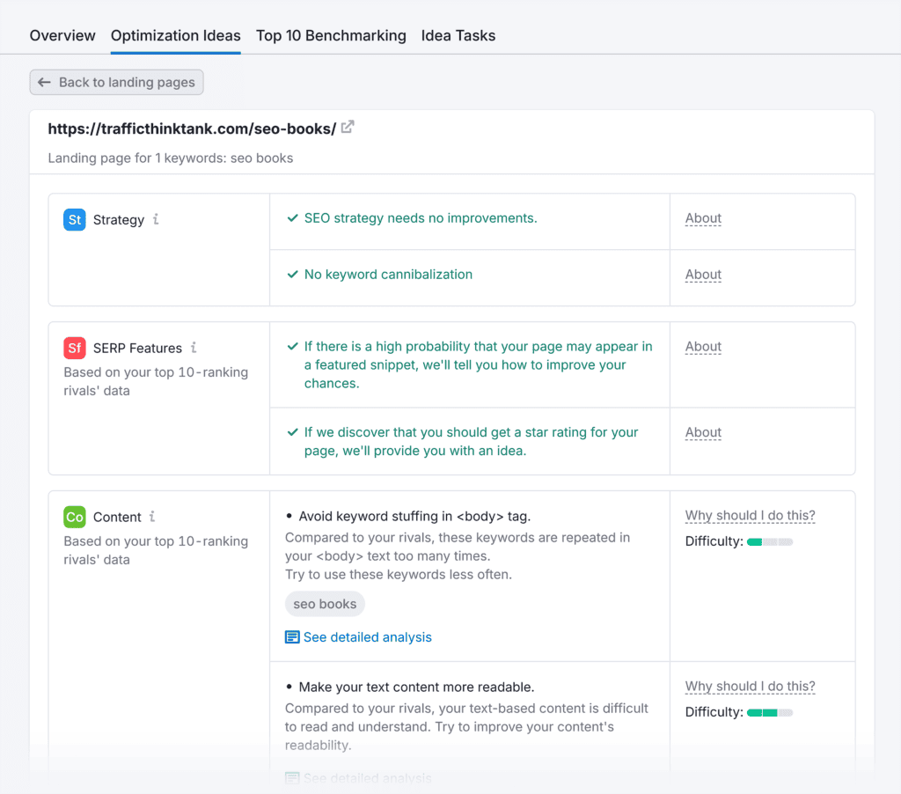Click See detailed analysis for keyword stuffing
Viewport: 901px width, 794px height.
click(367, 637)
